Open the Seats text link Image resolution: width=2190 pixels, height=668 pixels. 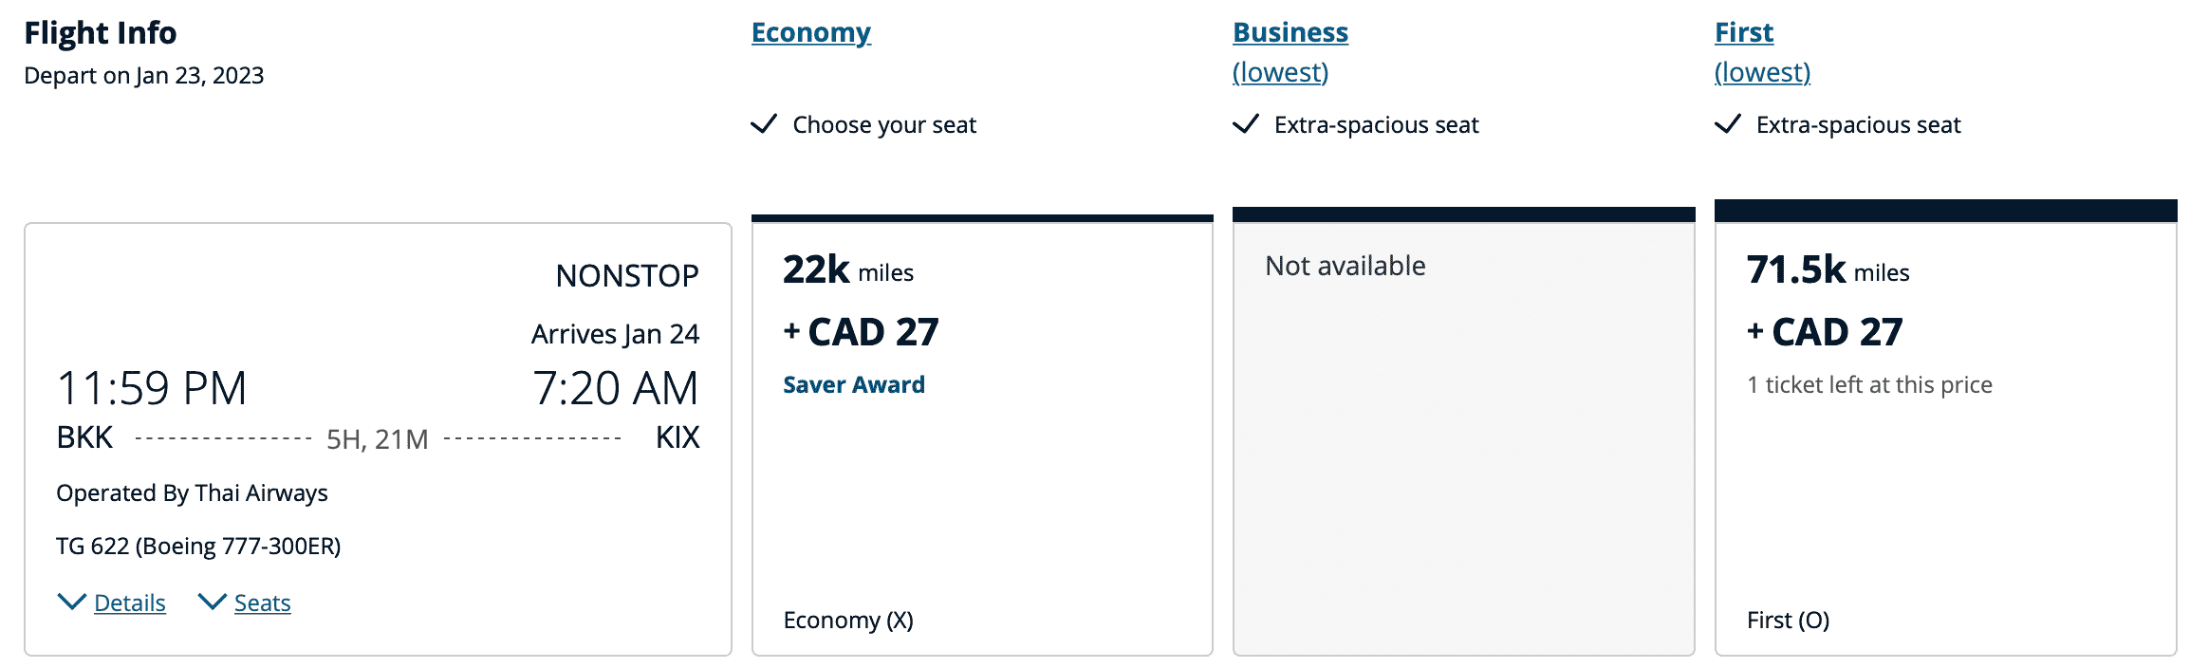[x=262, y=603]
